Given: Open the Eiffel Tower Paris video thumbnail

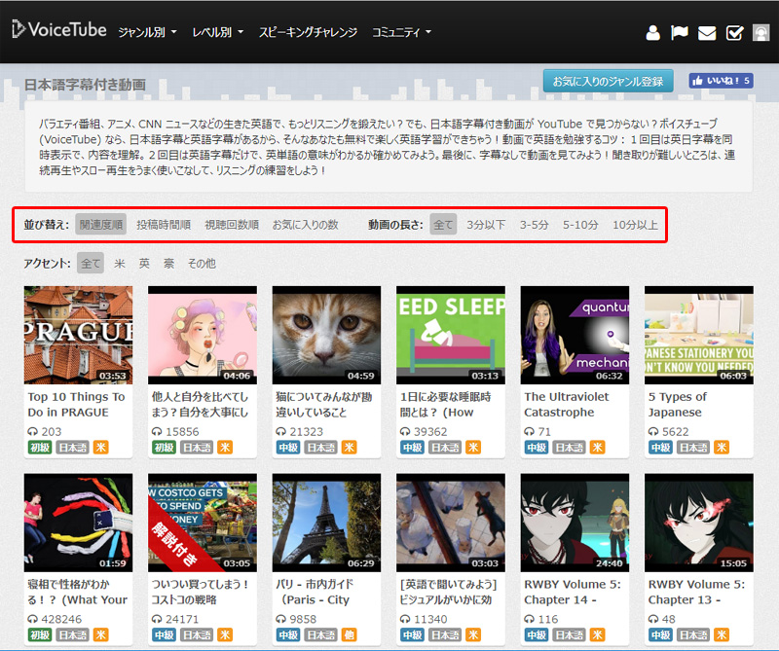Looking at the screenshot, I should (x=326, y=522).
